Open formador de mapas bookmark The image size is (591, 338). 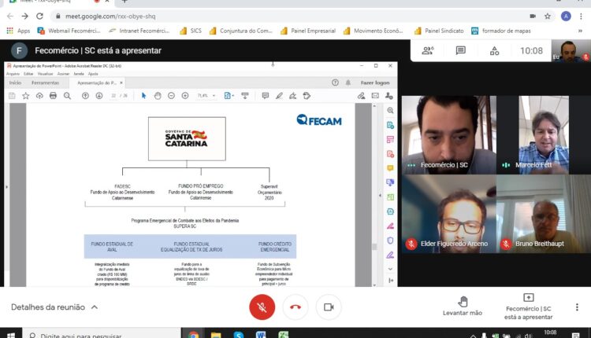pos(501,31)
